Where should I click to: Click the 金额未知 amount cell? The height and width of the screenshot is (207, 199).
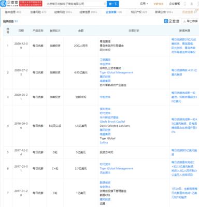click(x=81, y=97)
